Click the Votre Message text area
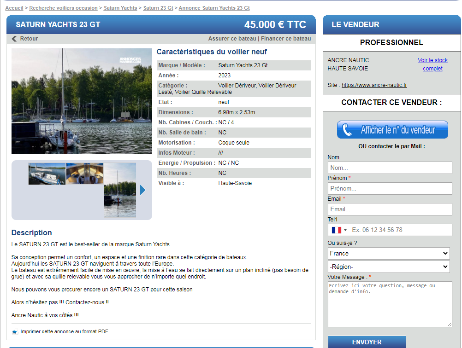 390,304
